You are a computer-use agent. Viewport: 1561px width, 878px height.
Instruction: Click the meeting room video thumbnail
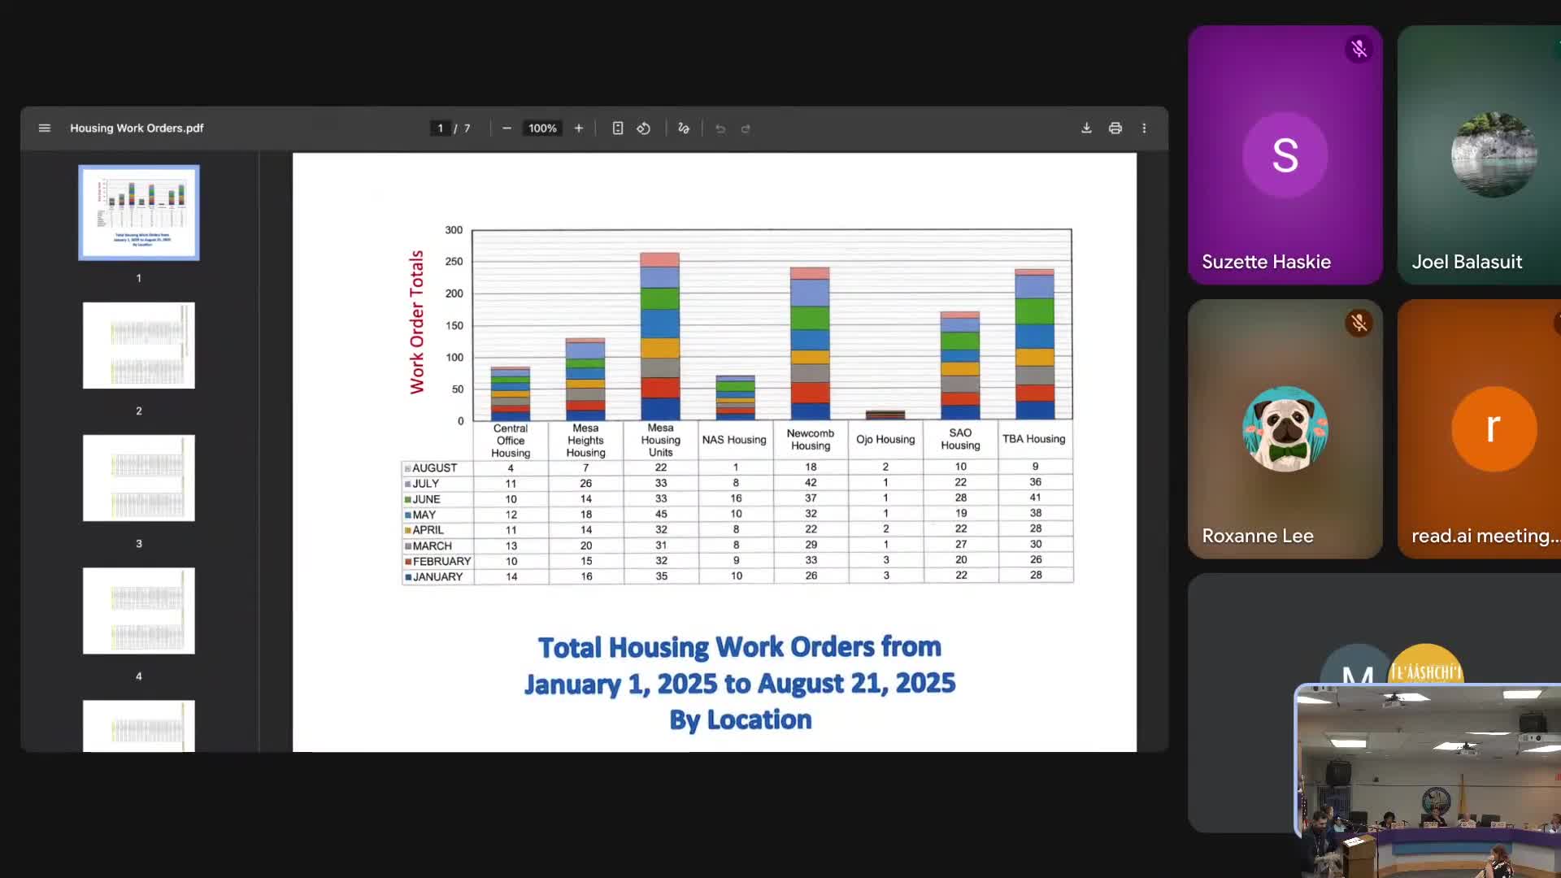1428,780
